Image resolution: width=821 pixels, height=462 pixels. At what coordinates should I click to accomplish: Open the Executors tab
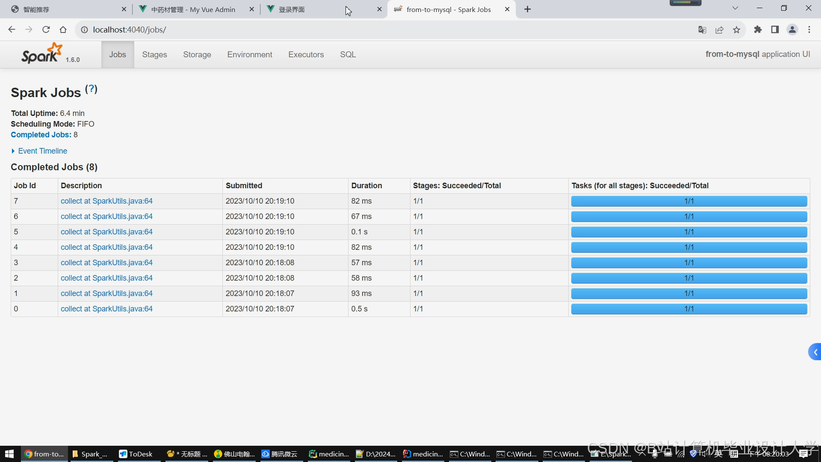(x=306, y=54)
